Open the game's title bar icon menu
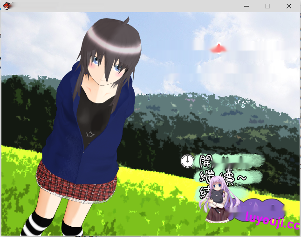The width and height of the screenshot is (301, 237). point(7,6)
